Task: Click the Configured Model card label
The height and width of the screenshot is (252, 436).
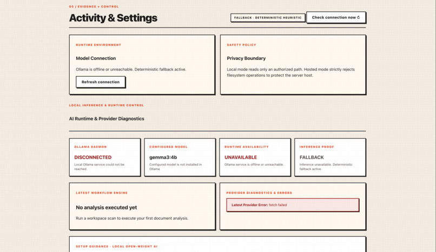Action: coord(168,147)
